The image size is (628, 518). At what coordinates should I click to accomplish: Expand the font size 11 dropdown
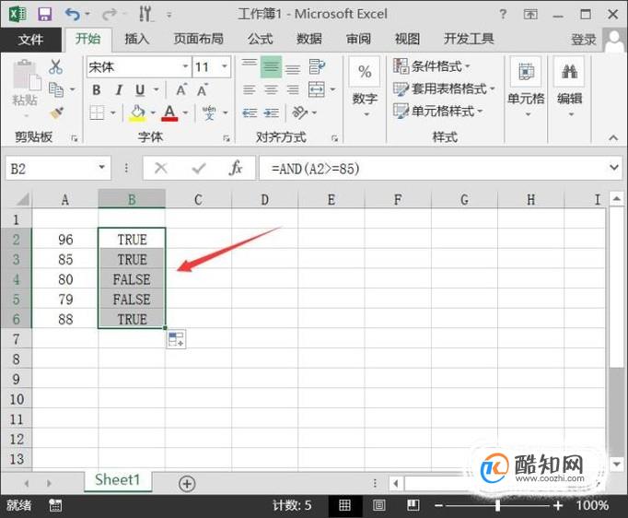point(225,66)
